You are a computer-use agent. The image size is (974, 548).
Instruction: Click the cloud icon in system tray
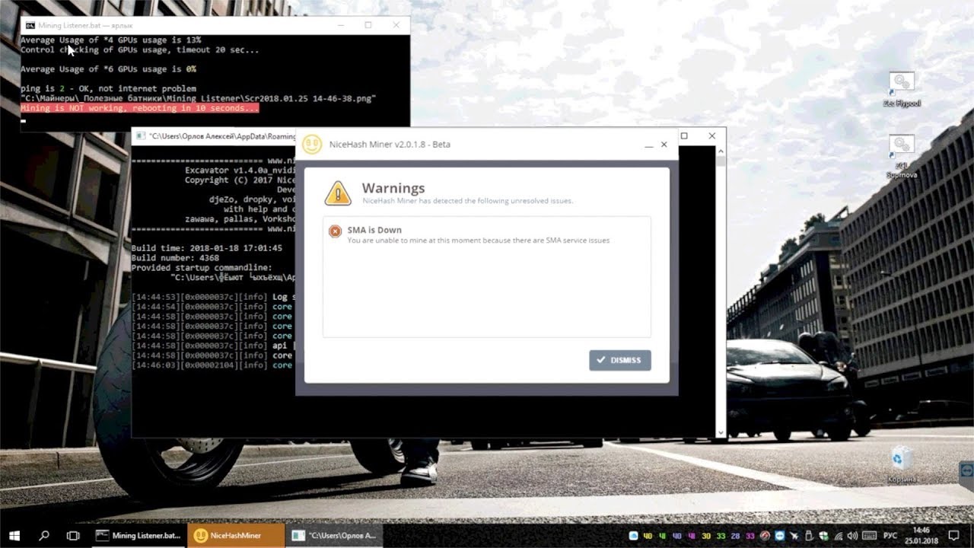633,536
